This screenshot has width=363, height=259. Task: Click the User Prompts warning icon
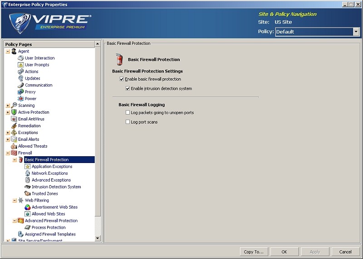(20, 65)
